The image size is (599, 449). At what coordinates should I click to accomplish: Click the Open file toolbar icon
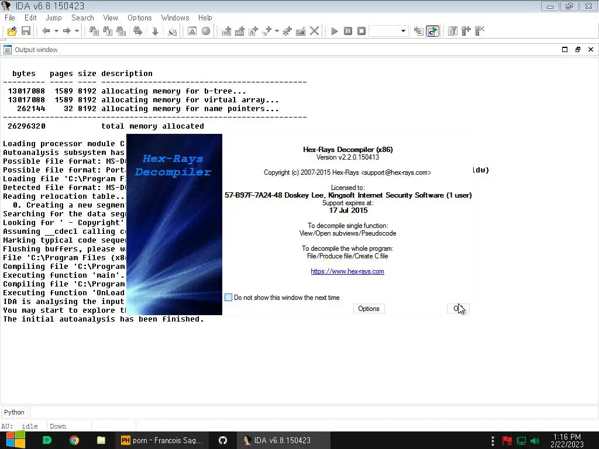(x=12, y=31)
